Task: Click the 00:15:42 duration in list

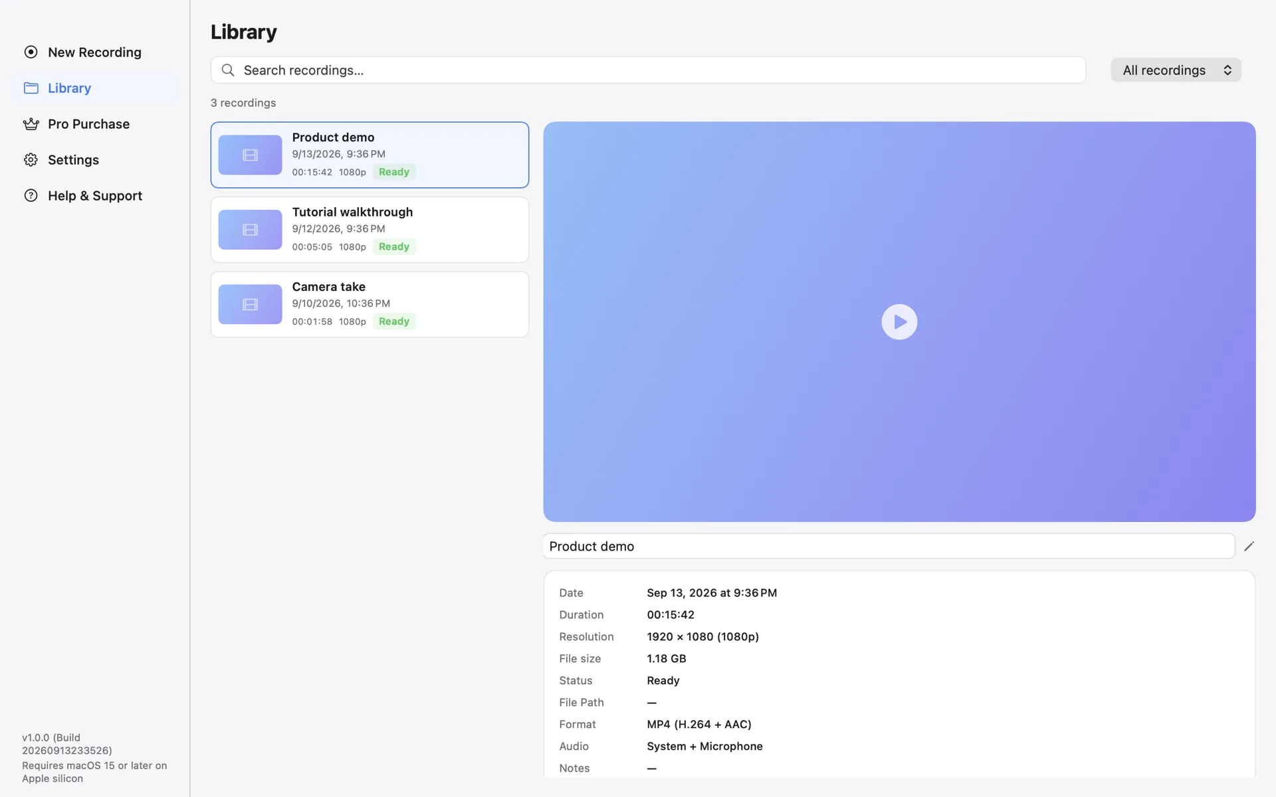Action: click(x=312, y=172)
